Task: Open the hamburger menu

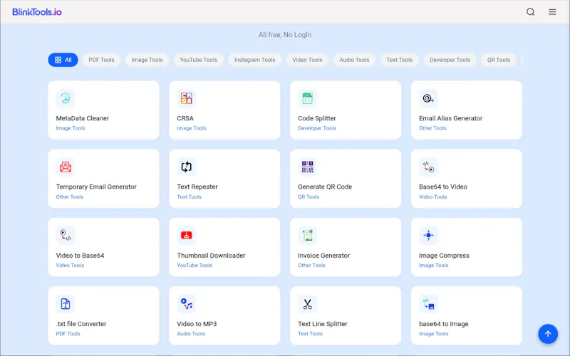Action: pyautogui.click(x=552, y=12)
